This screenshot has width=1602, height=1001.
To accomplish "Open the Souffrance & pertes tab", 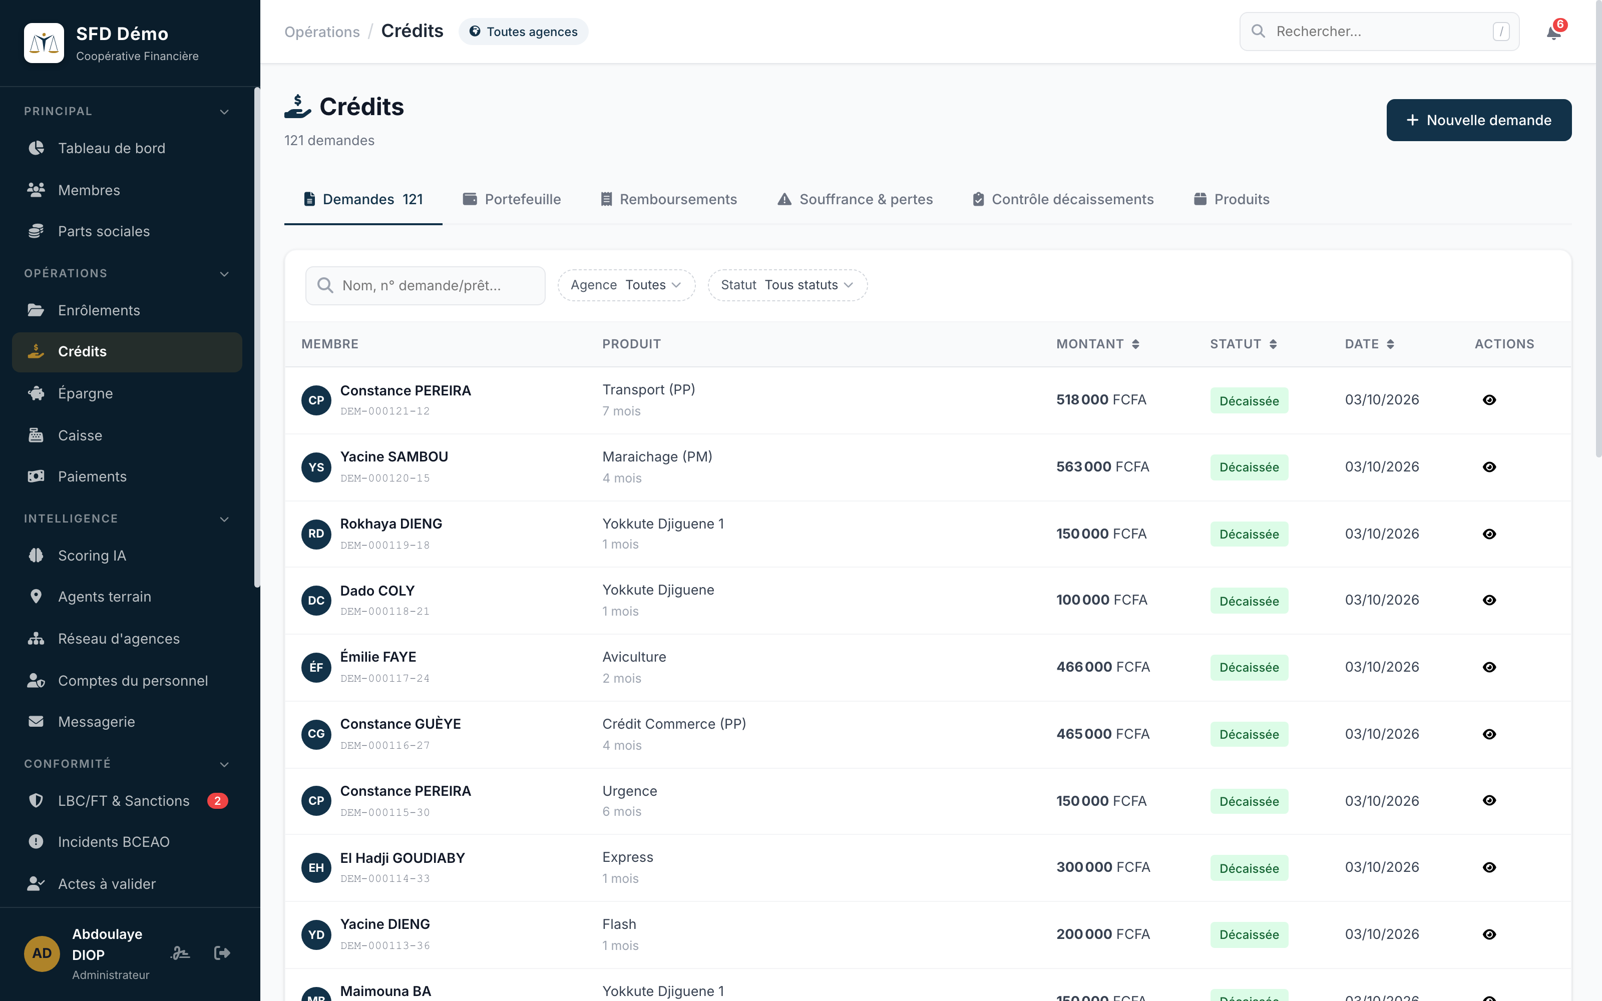I will point(855,199).
